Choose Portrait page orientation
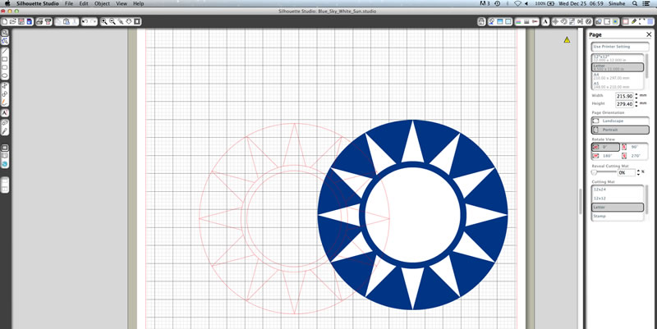 point(620,130)
